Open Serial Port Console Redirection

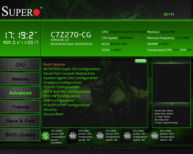pyautogui.click(x=69, y=73)
